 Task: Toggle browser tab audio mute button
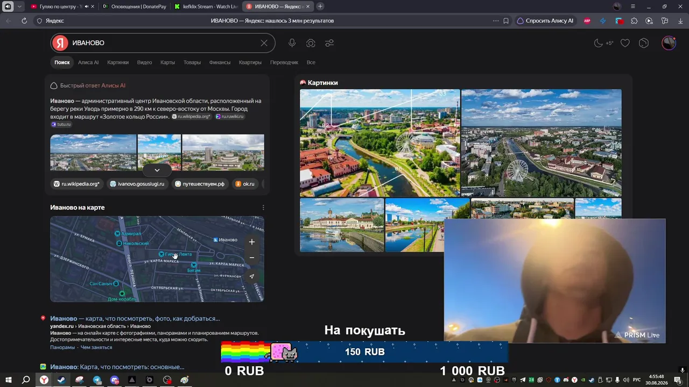click(8, 6)
